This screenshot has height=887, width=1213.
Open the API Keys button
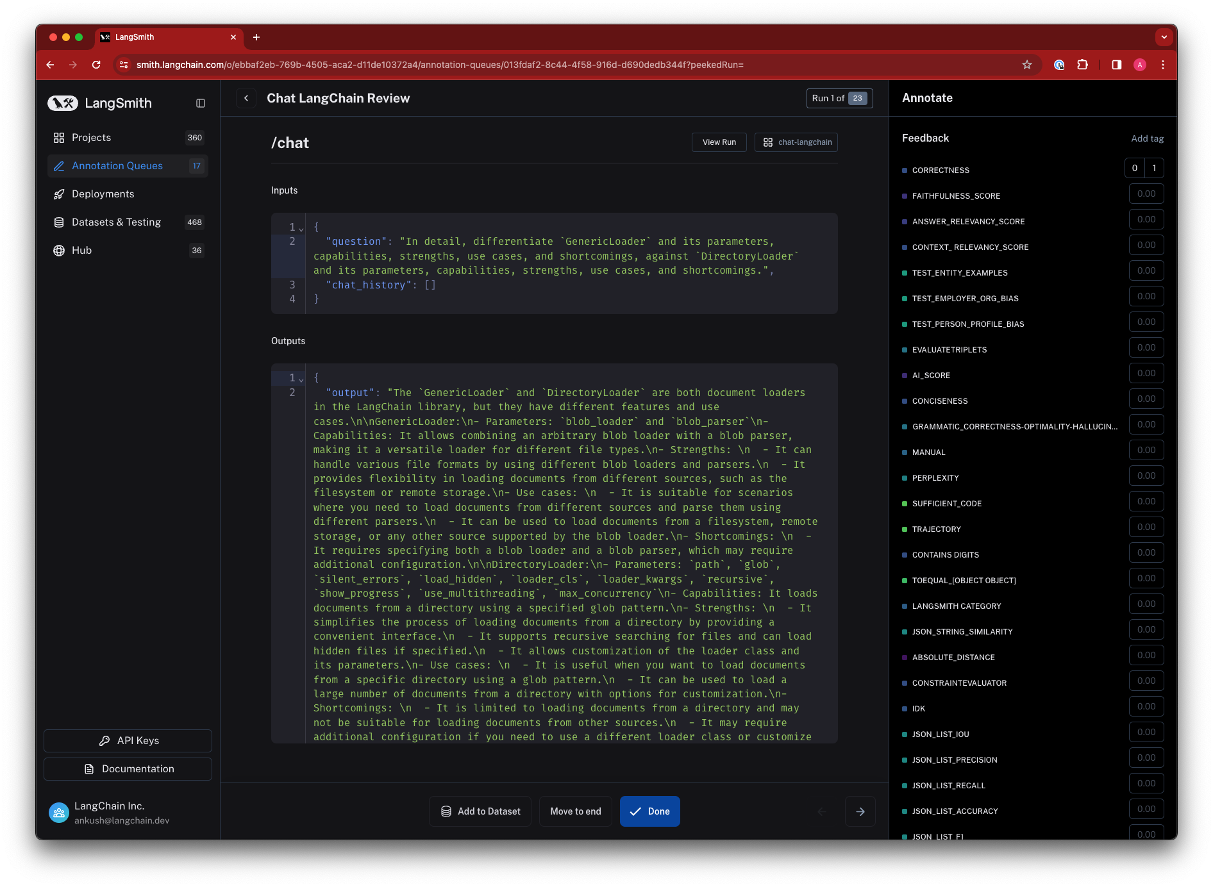(x=128, y=741)
